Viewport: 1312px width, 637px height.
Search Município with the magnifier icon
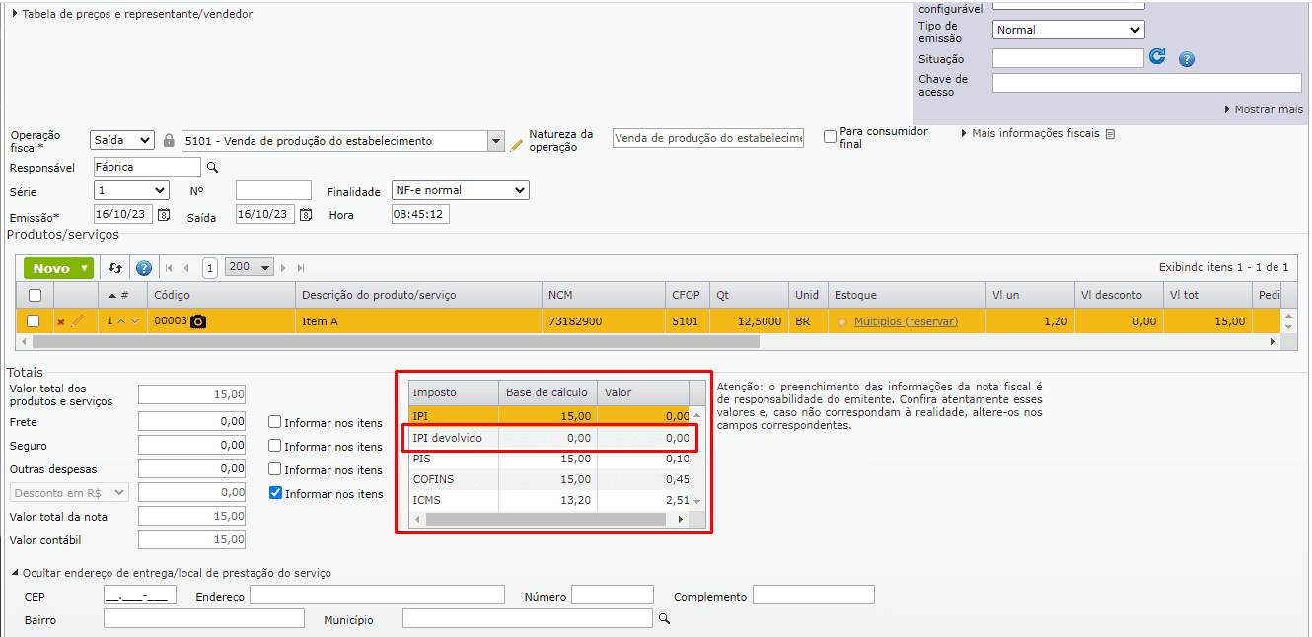pos(664,619)
